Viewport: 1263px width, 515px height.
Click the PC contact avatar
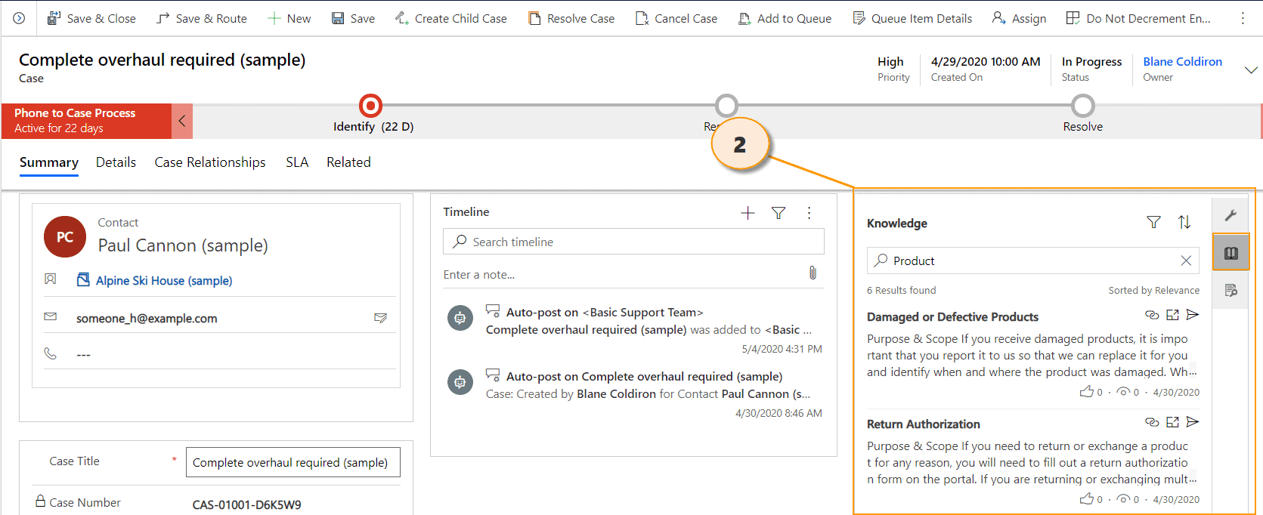(65, 236)
